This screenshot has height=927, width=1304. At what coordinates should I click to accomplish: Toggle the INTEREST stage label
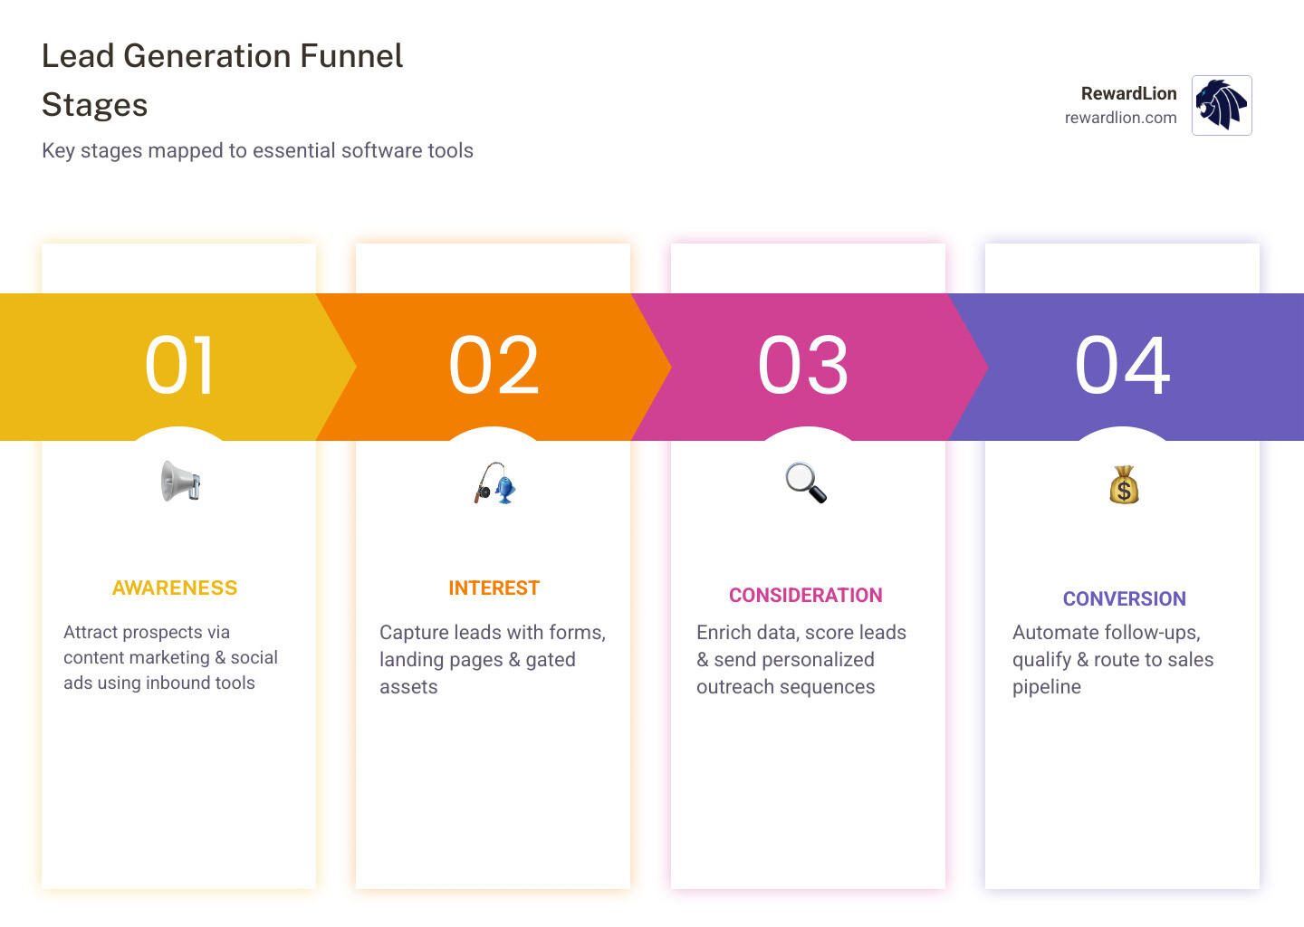pos(494,587)
